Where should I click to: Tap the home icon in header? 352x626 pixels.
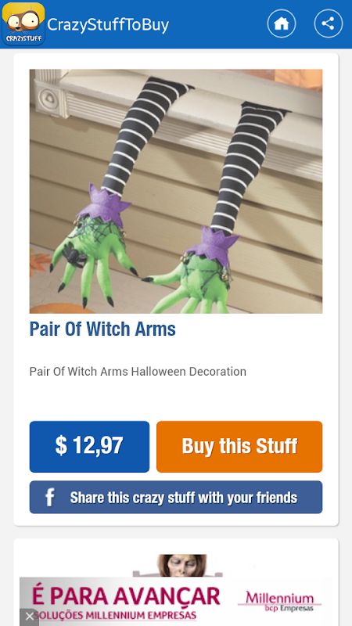point(282,23)
